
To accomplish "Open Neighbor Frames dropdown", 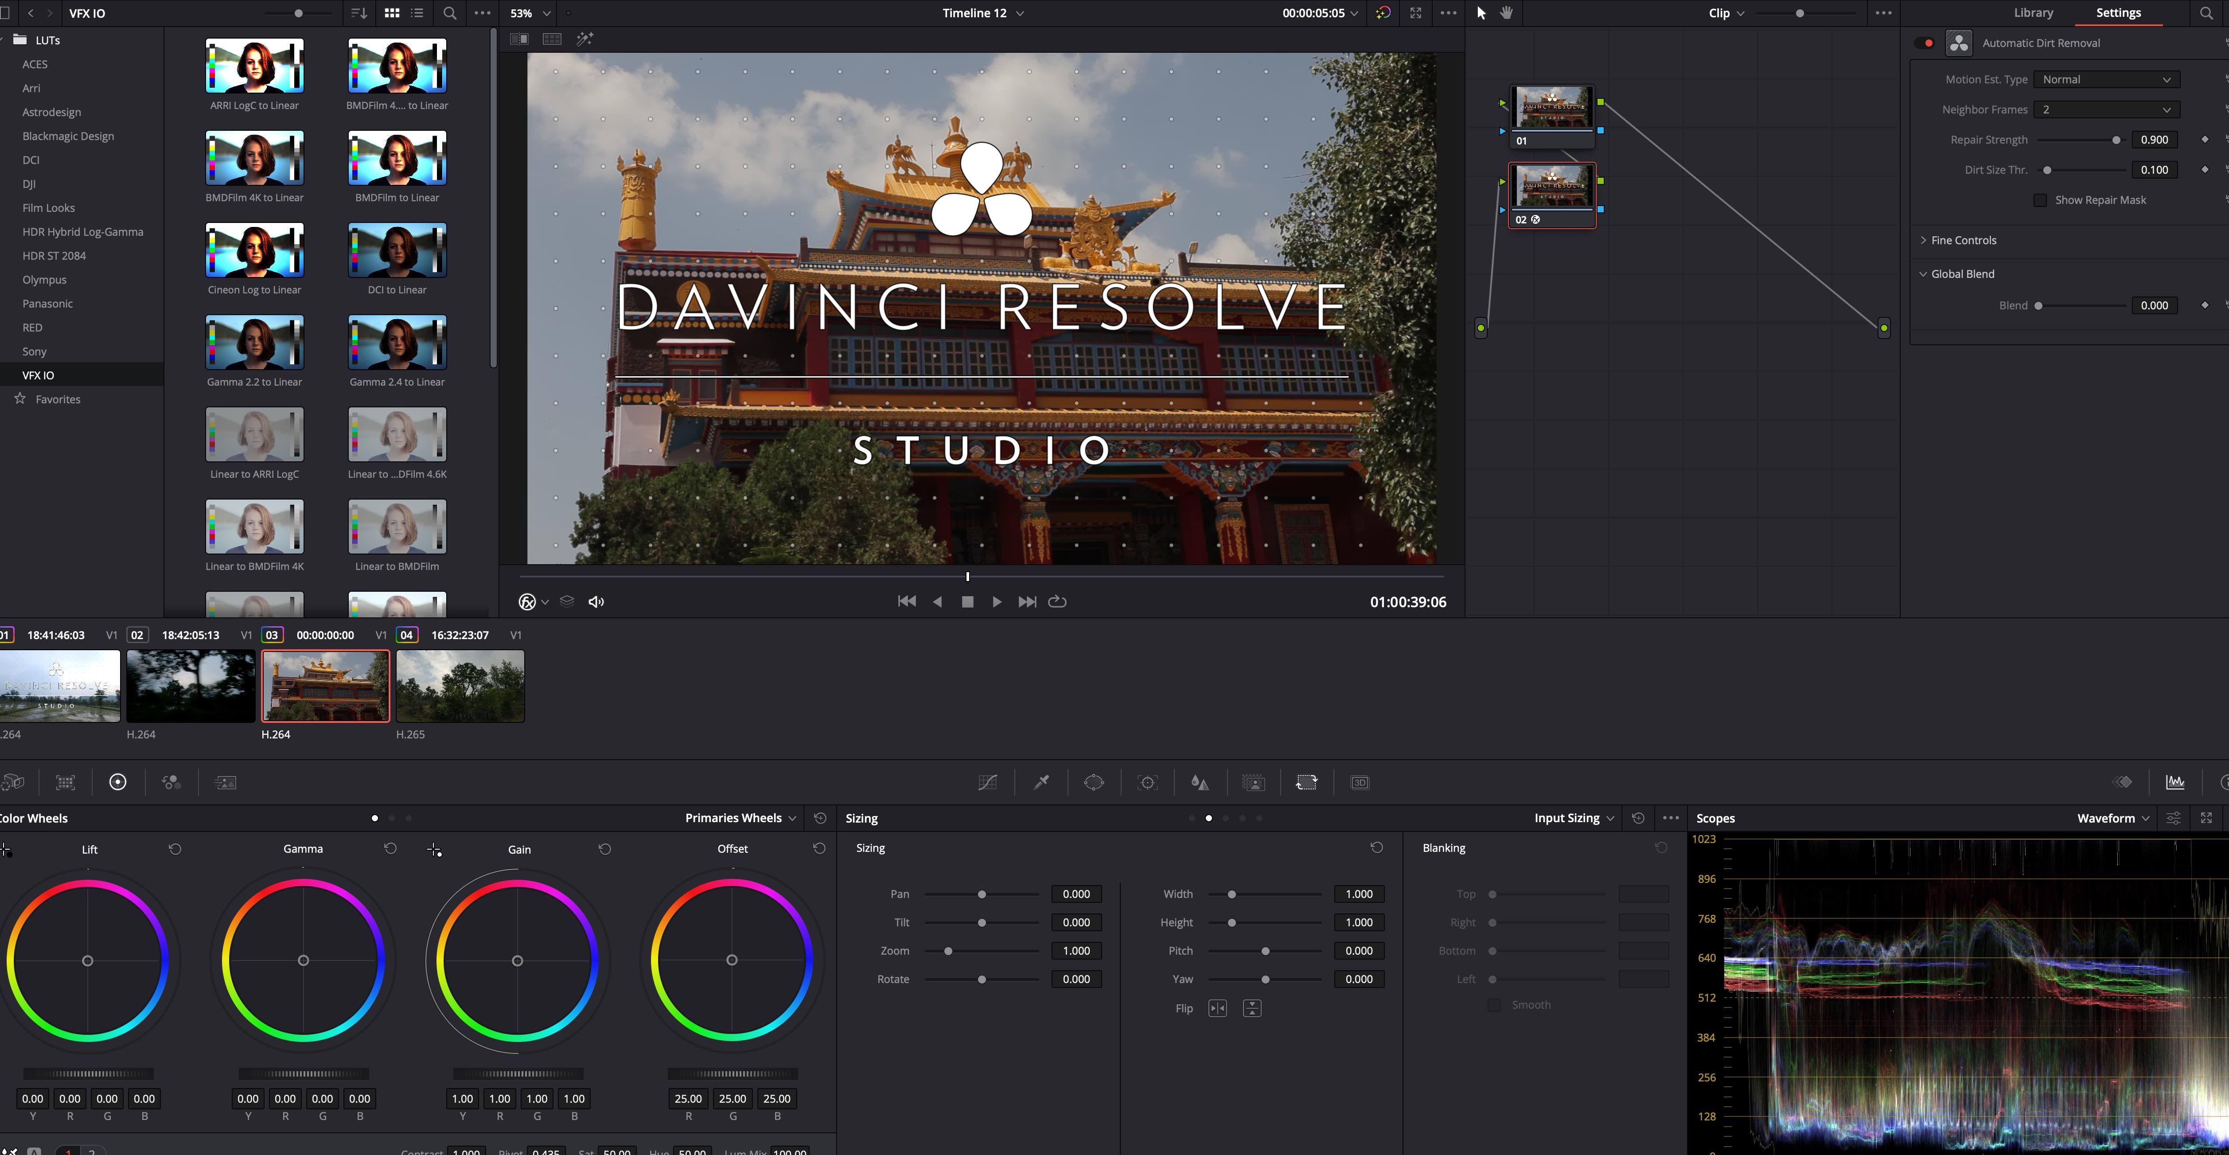I will pyautogui.click(x=2106, y=110).
